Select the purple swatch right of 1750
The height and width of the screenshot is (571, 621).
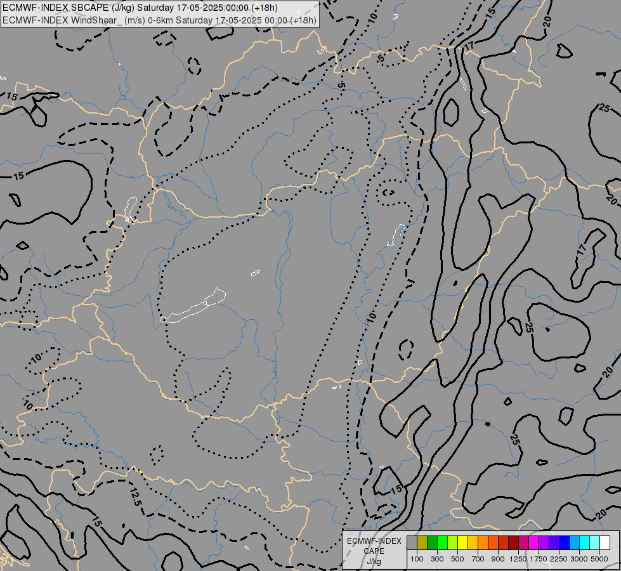(x=544, y=542)
